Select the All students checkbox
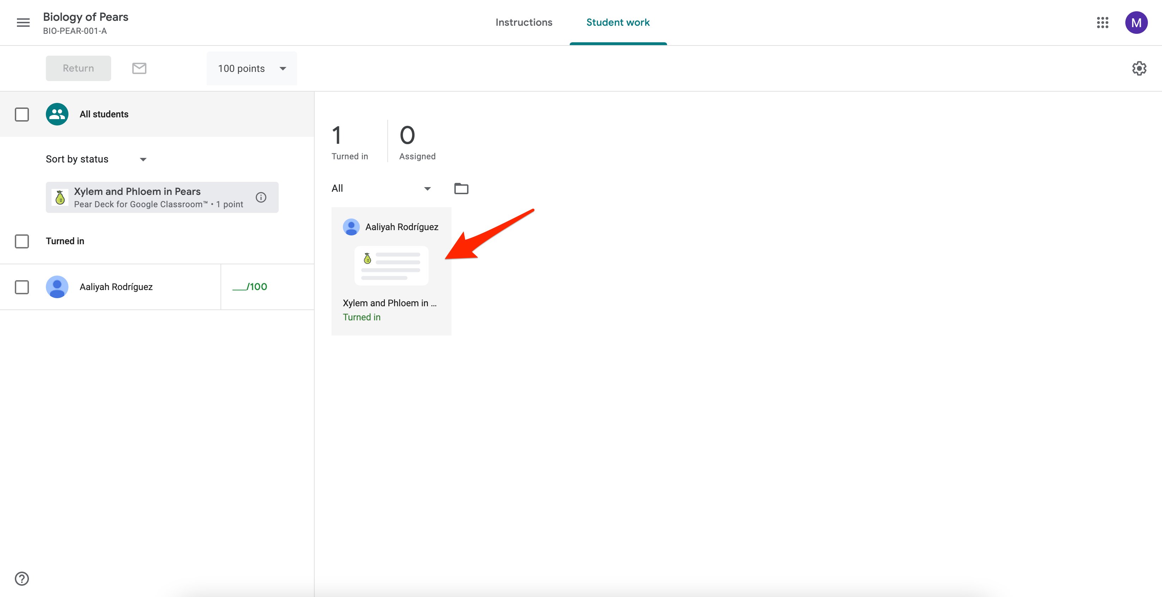This screenshot has height=597, width=1162. [x=22, y=114]
